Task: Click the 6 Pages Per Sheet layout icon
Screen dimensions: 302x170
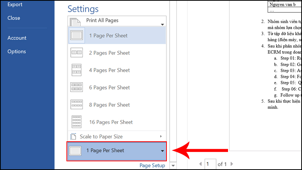Action: [x=76, y=88]
